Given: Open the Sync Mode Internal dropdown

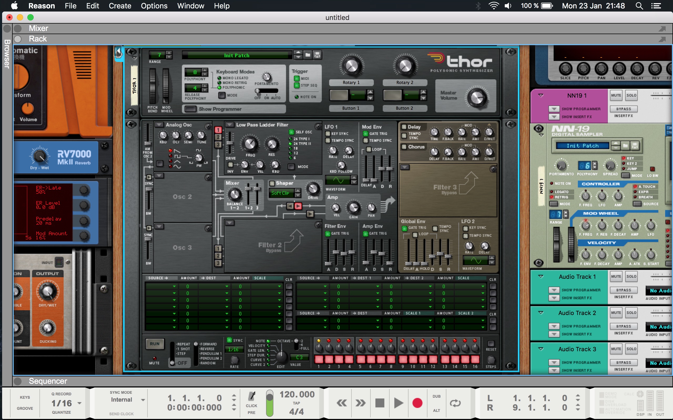Looking at the screenshot, I should coord(143,400).
